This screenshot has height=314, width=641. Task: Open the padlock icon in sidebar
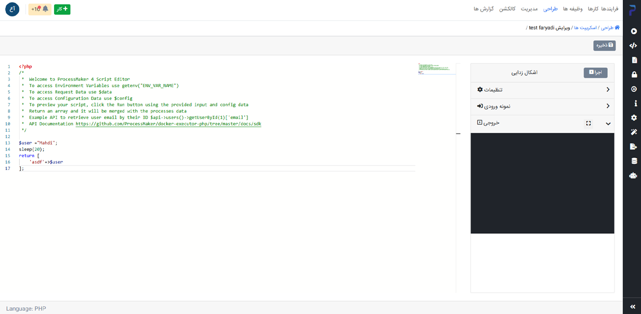pos(634,75)
